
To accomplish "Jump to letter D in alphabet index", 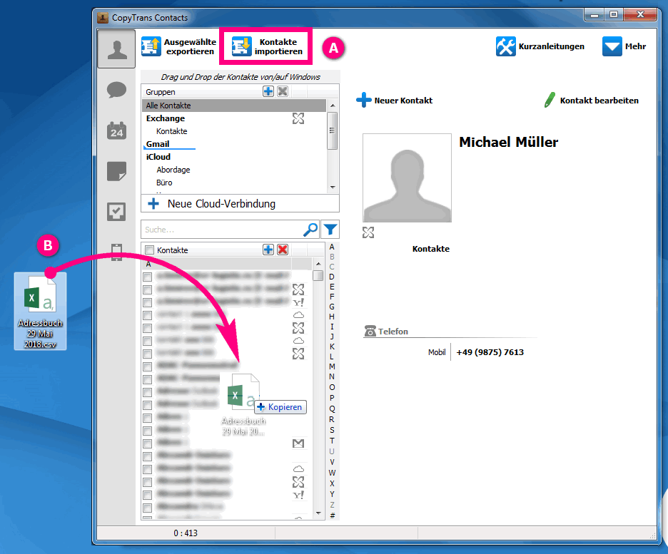I will pos(332,277).
